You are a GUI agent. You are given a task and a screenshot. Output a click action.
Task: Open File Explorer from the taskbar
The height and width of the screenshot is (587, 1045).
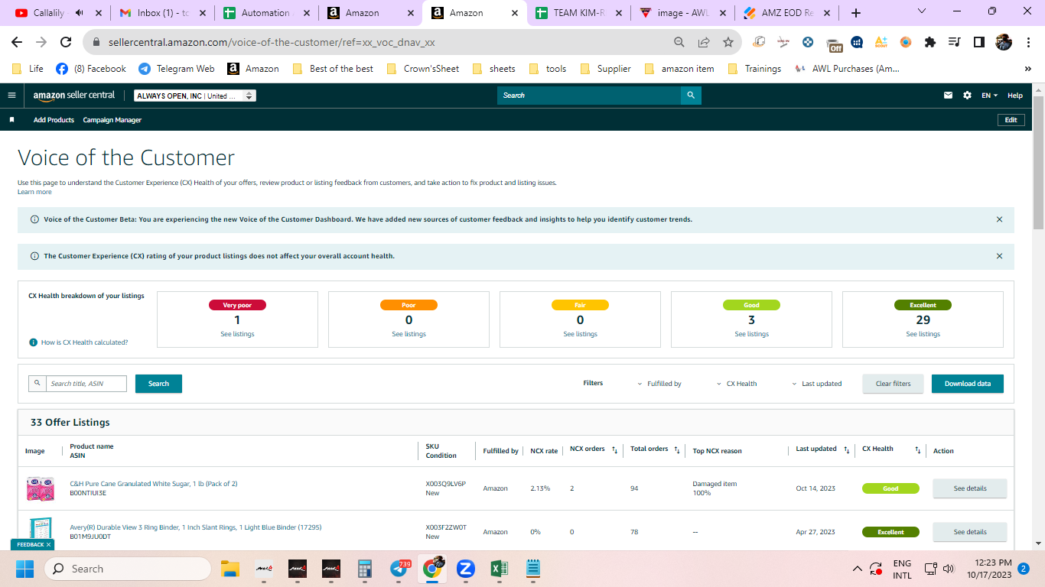230,569
